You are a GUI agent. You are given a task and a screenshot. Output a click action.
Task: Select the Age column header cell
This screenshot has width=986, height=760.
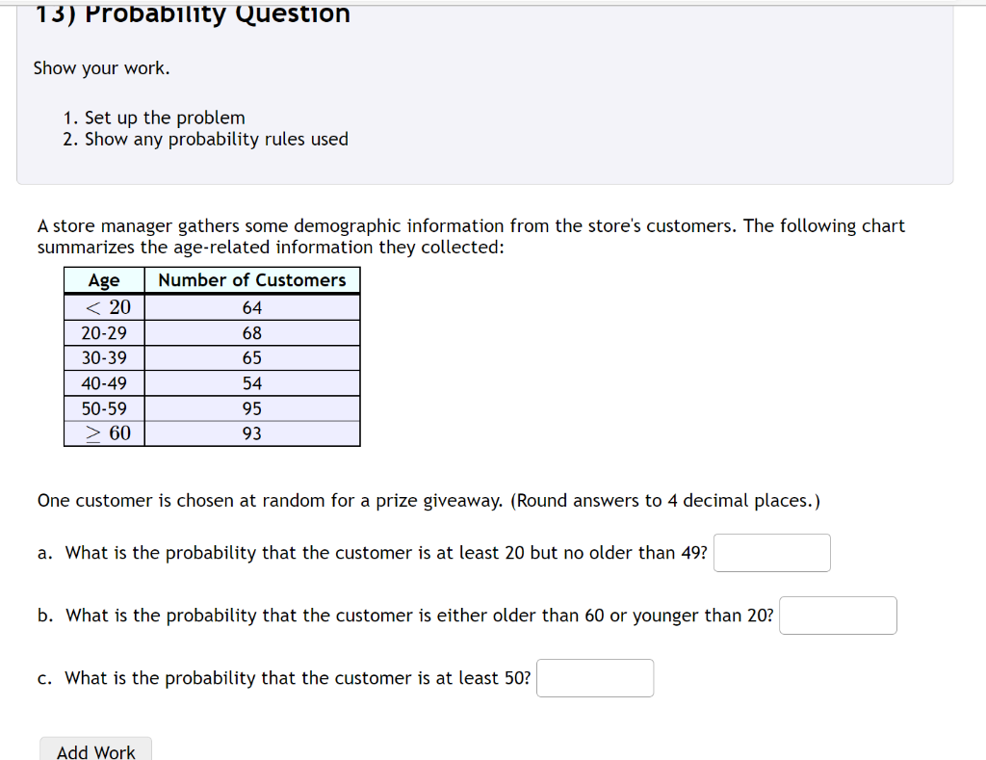[103, 280]
